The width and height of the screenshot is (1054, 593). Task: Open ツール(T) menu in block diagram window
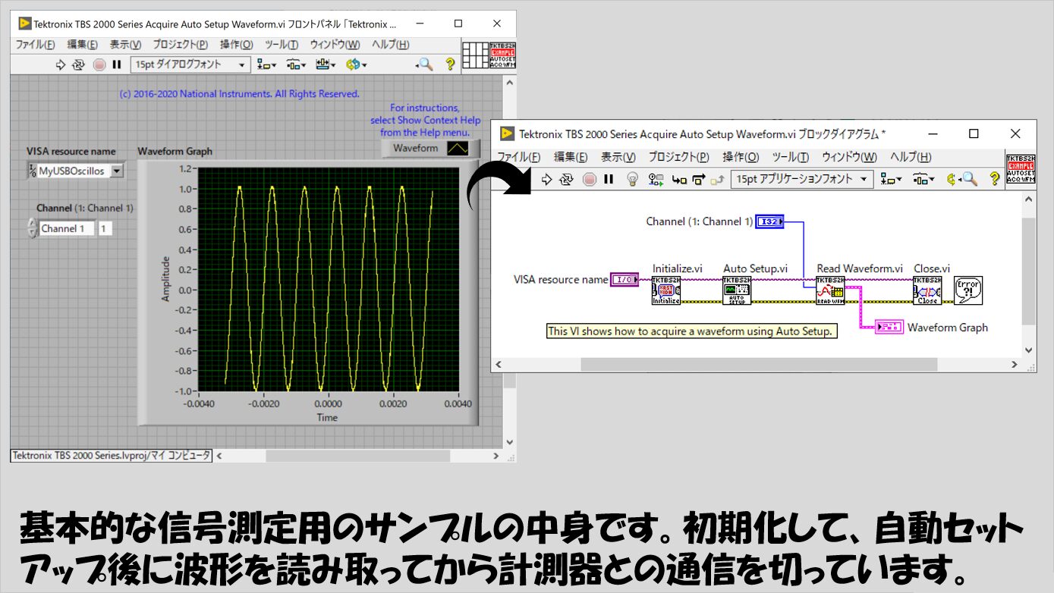(x=790, y=157)
